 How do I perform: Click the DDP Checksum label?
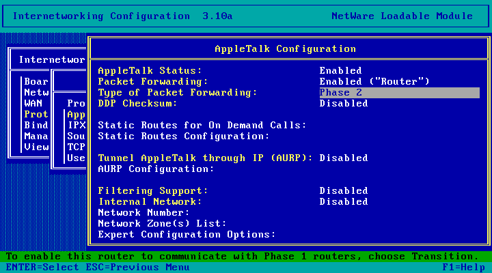[x=137, y=104]
